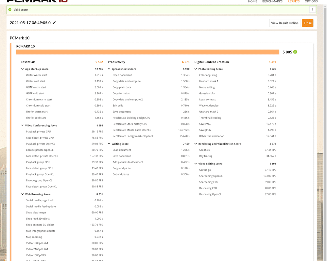
Task: Click the result date 2021-05-17 06:49:05.0
Action: 30,23
